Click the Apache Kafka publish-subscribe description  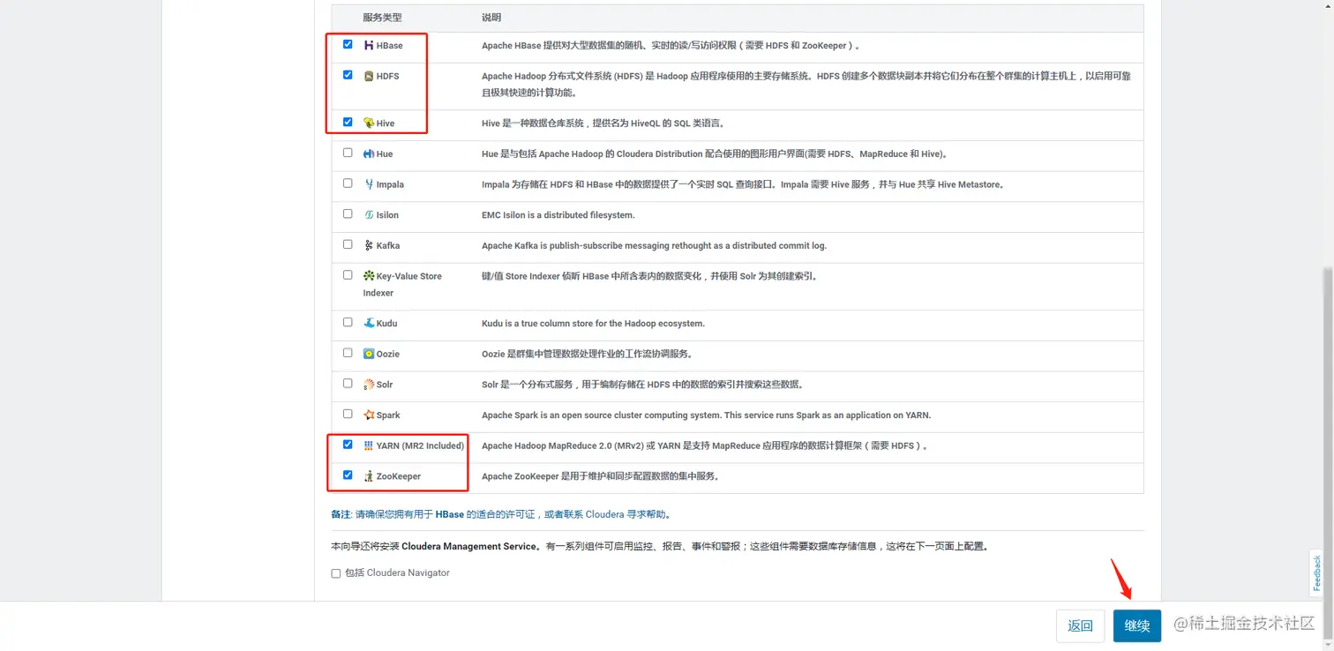(x=654, y=246)
